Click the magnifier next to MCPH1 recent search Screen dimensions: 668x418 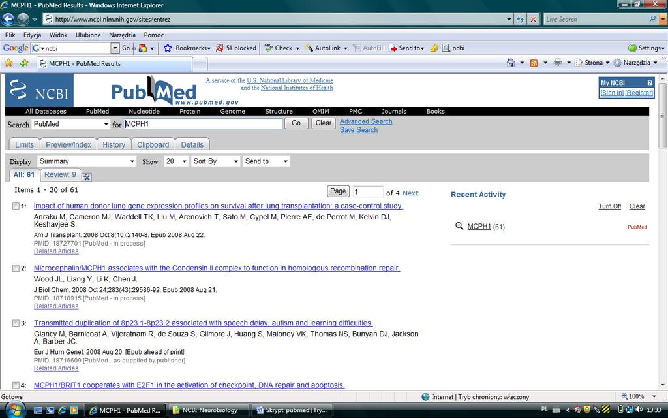(x=459, y=226)
